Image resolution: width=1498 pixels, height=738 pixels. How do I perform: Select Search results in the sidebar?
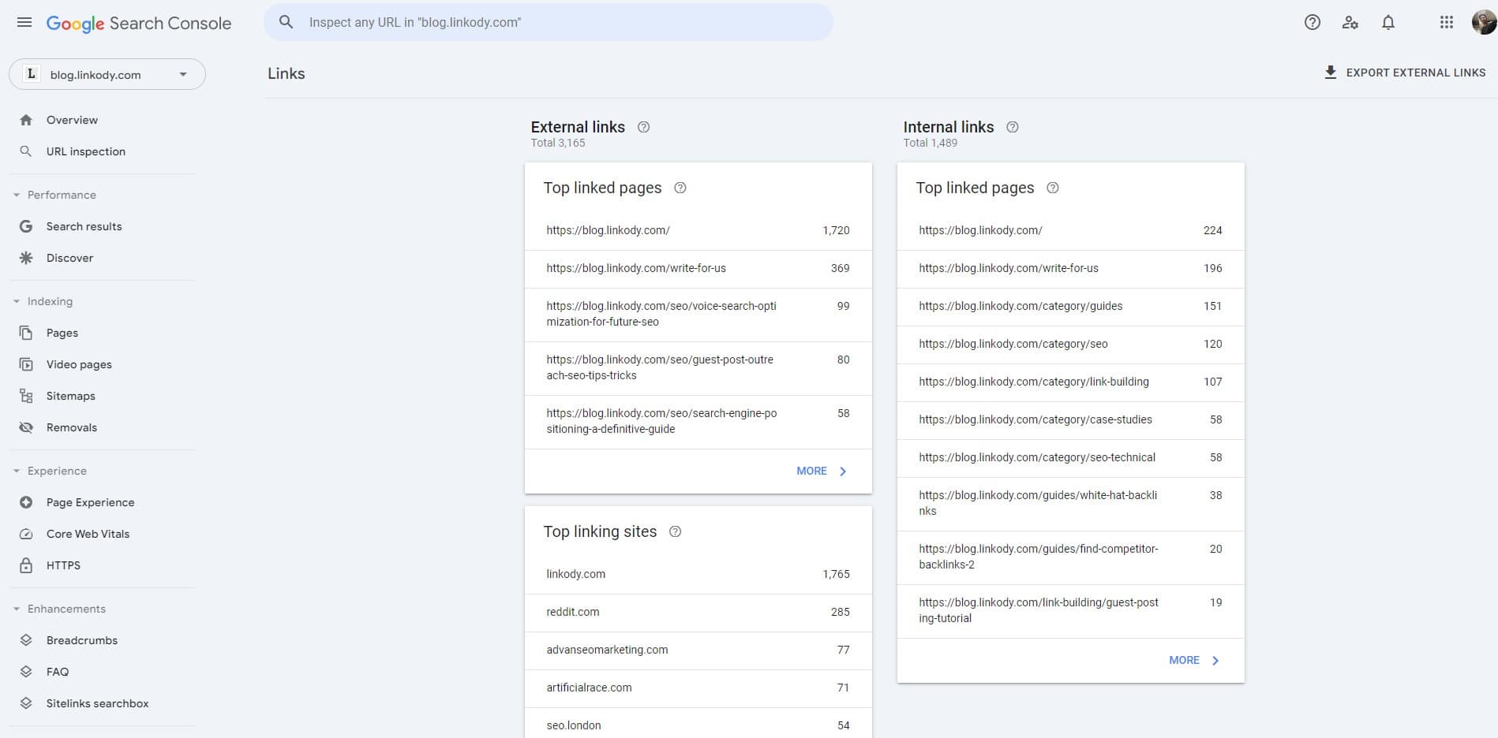coord(84,226)
